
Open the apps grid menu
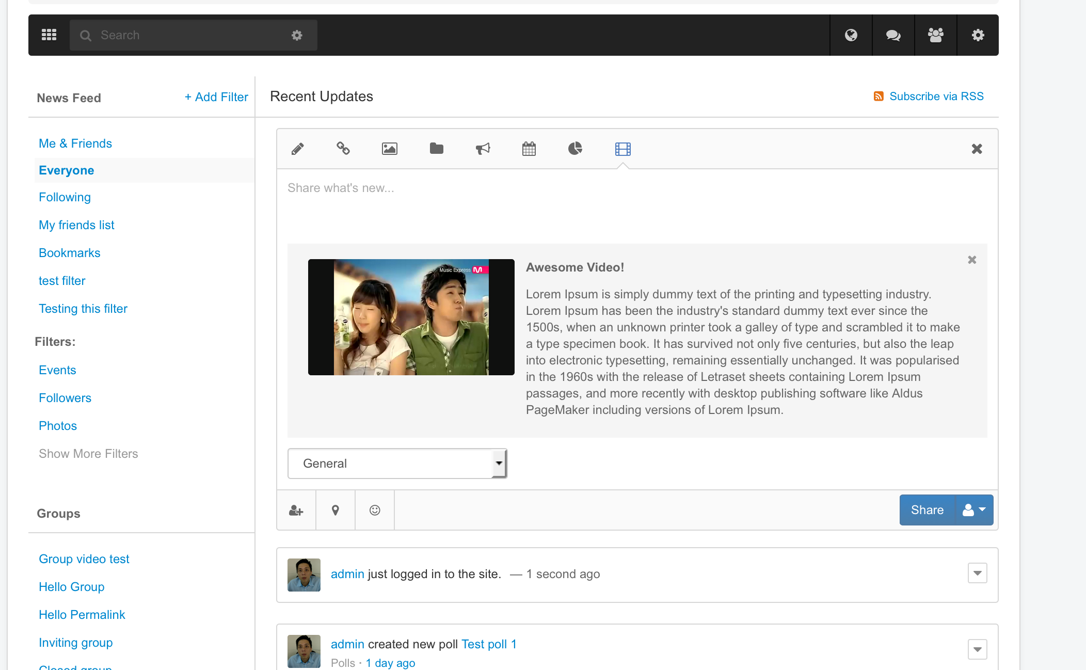49,35
